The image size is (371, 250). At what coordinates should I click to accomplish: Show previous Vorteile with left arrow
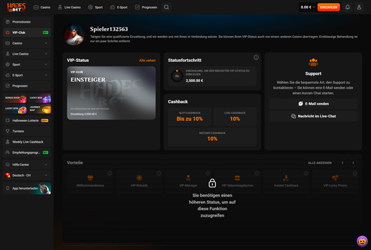point(342,163)
